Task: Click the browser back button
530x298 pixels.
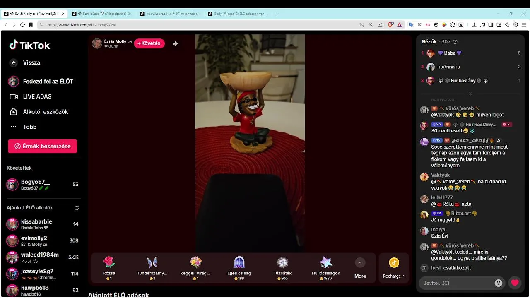Action: (6, 25)
